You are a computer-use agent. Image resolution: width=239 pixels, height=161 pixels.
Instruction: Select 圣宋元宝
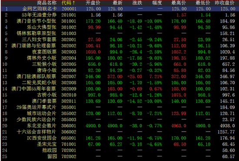pos(46,144)
